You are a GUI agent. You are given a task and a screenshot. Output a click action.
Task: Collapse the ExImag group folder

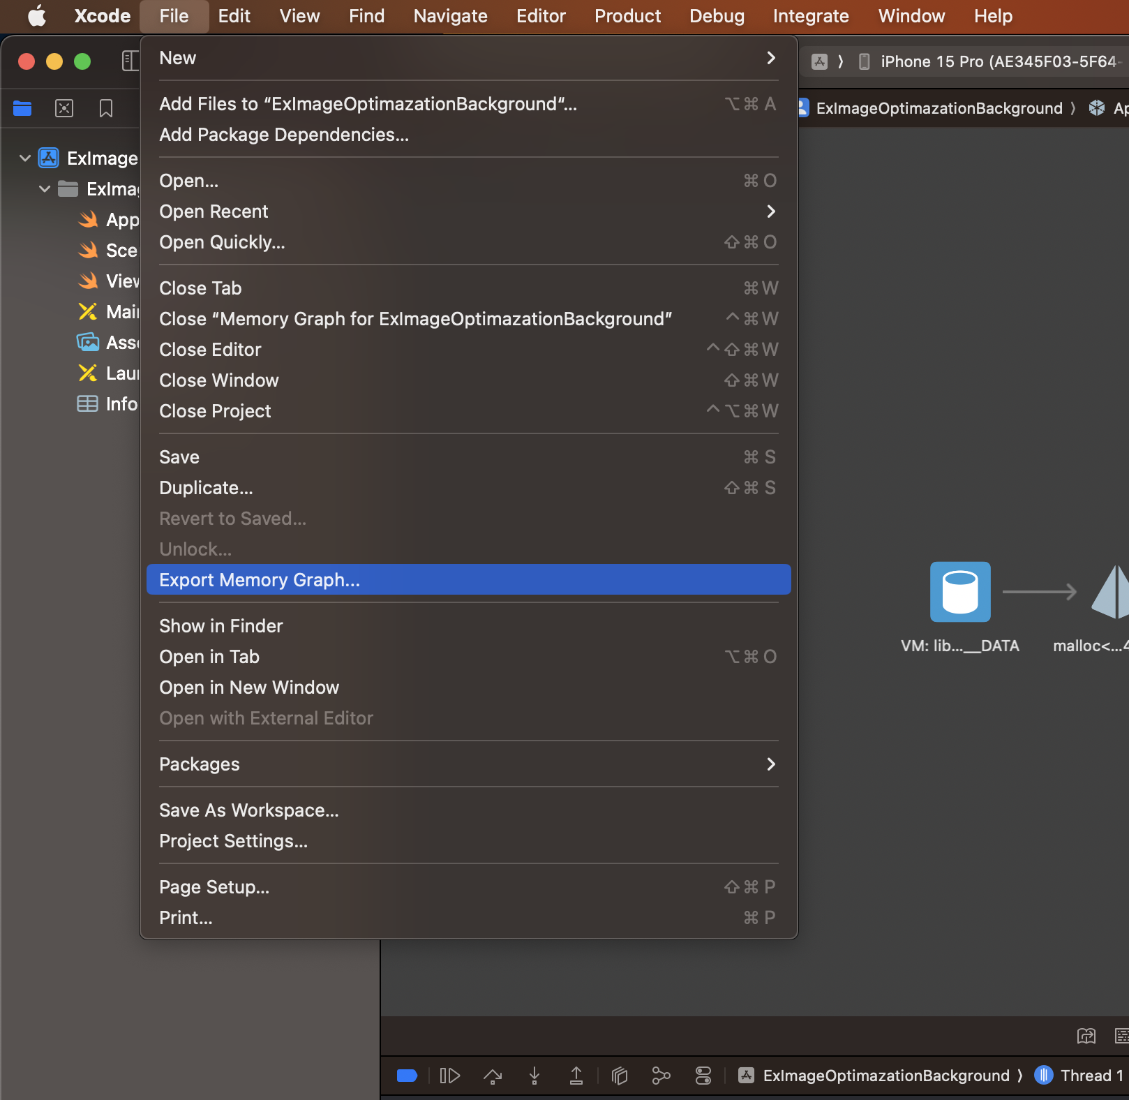tap(45, 189)
